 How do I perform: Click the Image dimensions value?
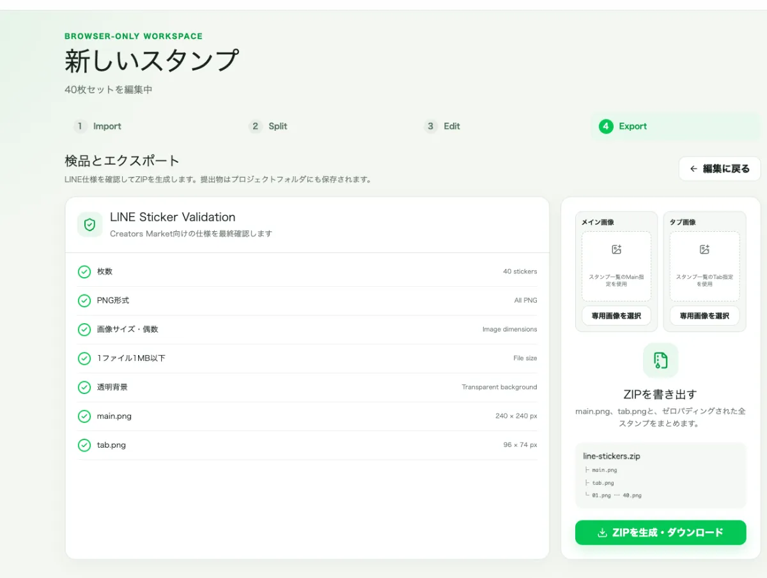pos(509,330)
